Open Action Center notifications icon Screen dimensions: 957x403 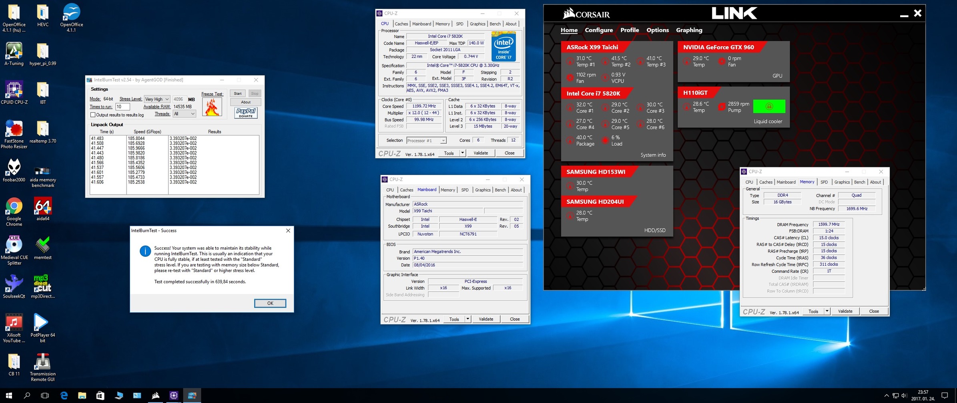[x=945, y=395]
